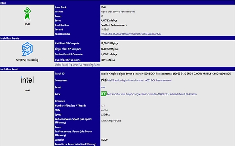Open the Global Rank link
Viewport: 235px width, 146px height.
tap(61, 65)
